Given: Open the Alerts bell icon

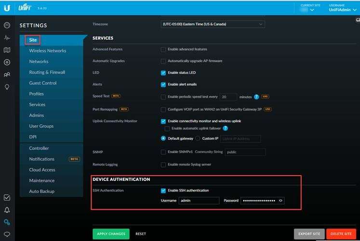Looking at the screenshot, I should click(7, 210).
